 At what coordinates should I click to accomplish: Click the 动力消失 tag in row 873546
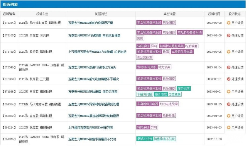click(x=164, y=67)
